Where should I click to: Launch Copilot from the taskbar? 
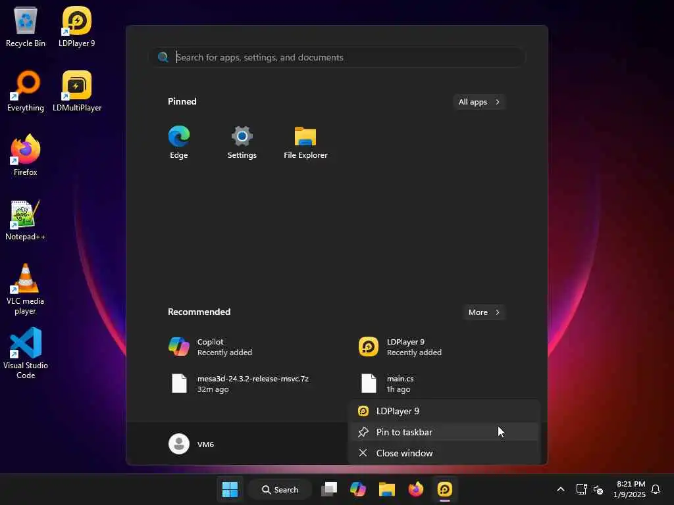357,489
